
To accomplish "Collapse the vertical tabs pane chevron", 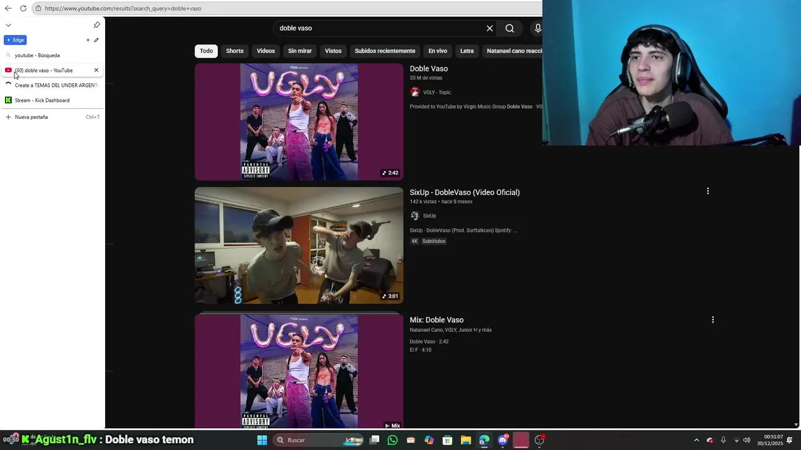I will (8, 25).
